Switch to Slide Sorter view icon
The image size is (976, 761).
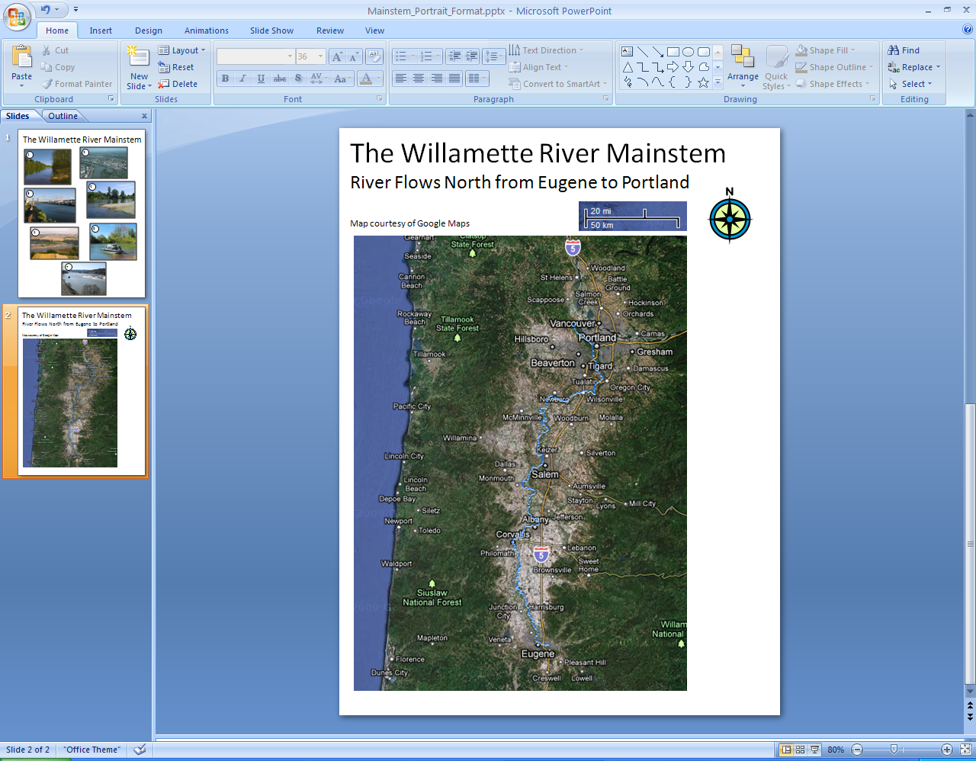[800, 750]
